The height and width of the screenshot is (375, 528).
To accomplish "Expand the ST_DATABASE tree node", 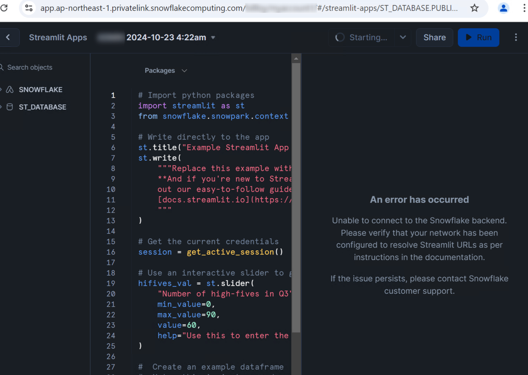I will coord(1,107).
